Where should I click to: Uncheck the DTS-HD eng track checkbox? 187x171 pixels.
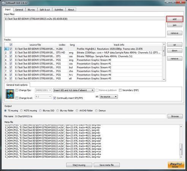coord(11,52)
